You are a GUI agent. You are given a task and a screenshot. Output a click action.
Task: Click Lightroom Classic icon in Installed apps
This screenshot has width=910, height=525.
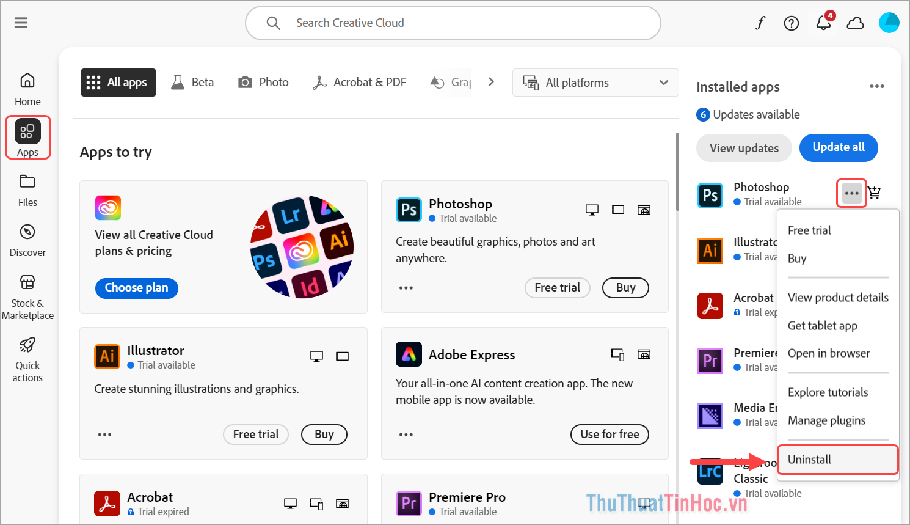point(710,472)
